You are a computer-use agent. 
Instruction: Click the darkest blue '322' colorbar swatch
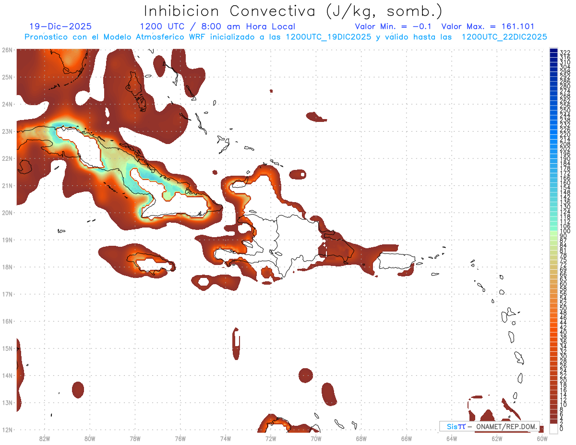coord(553,50)
